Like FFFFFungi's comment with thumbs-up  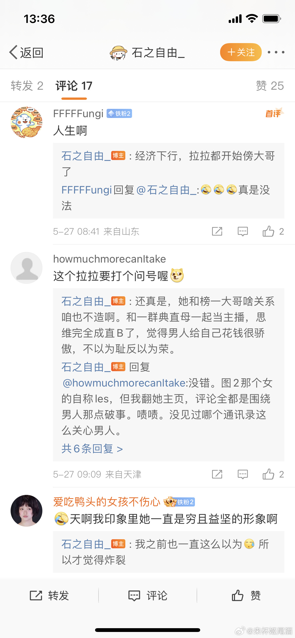268,231
